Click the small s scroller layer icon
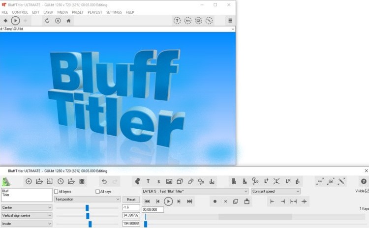 (x=158, y=181)
